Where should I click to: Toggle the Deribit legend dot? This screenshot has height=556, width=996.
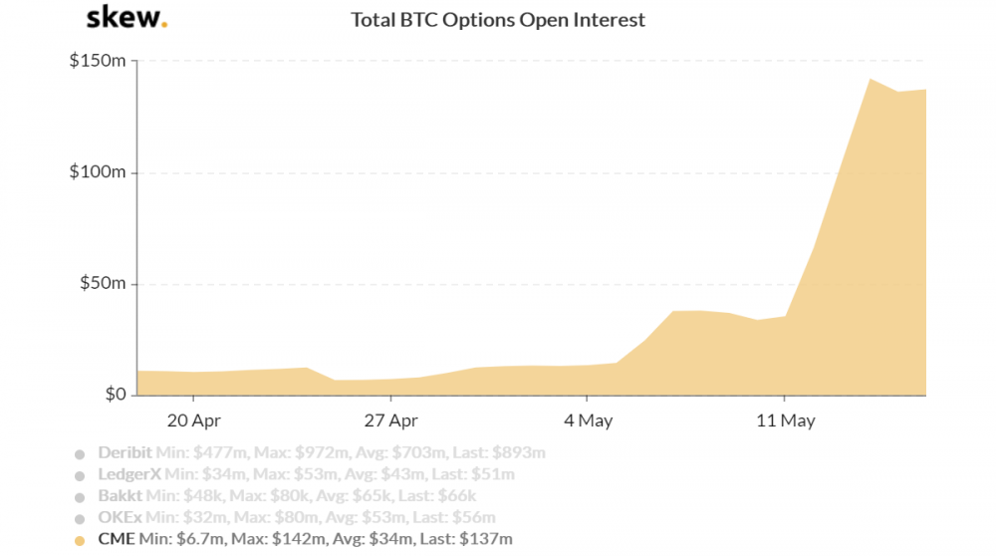click(x=80, y=453)
